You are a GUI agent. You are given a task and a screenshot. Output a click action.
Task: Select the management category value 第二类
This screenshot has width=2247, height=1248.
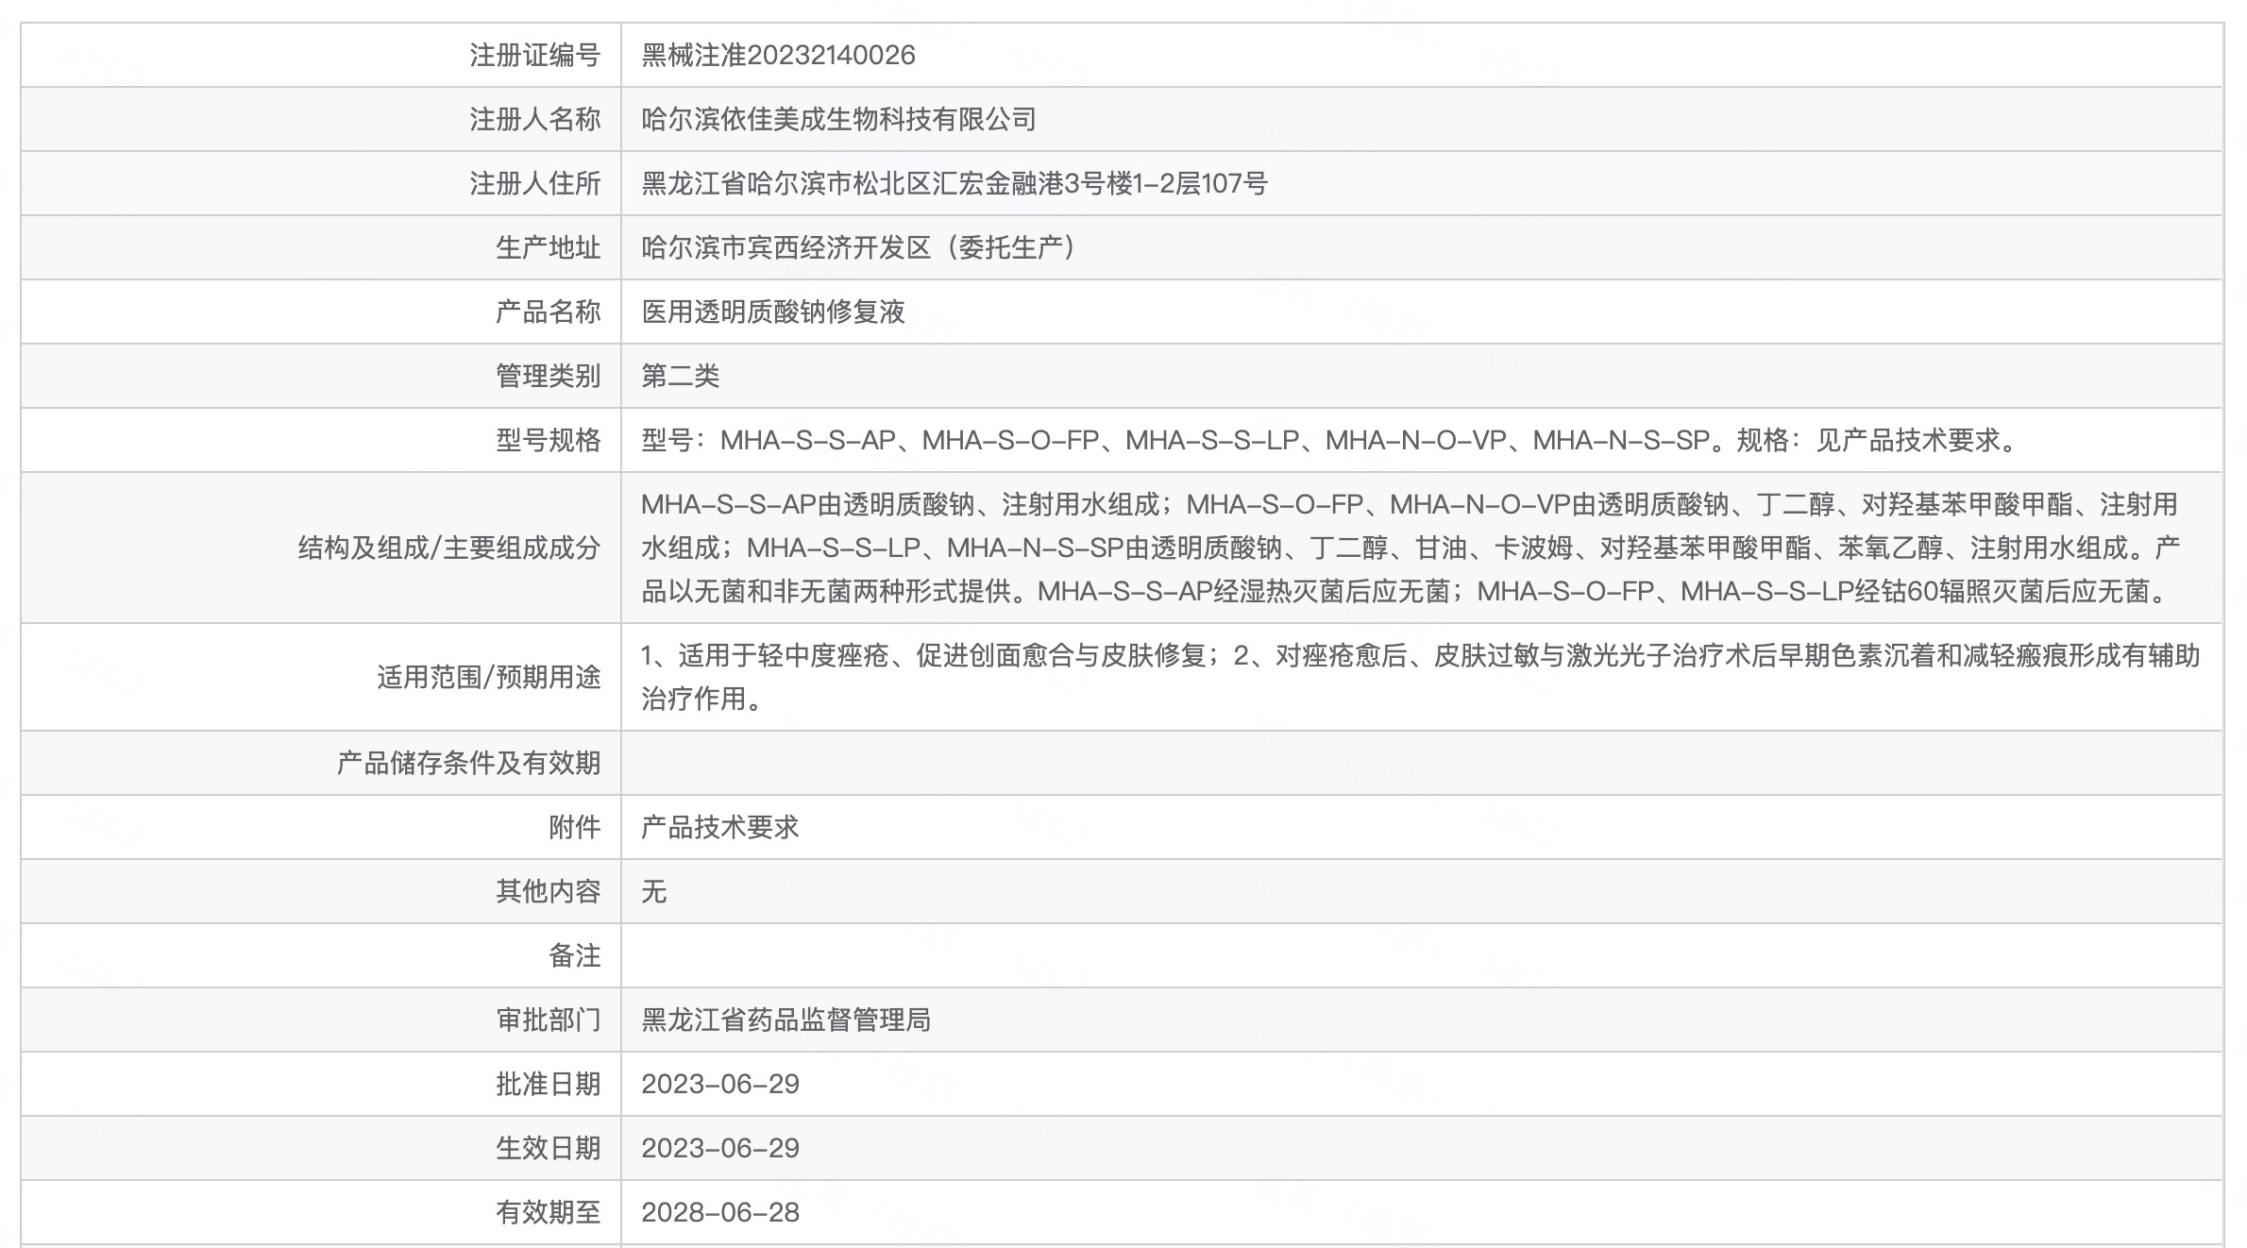pos(680,376)
